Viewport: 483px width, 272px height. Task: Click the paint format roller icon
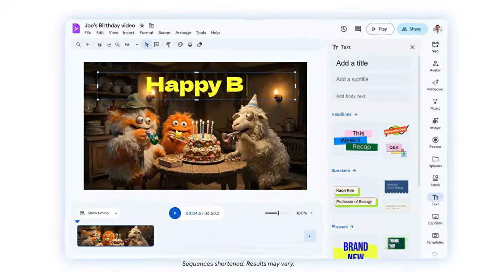(168, 45)
